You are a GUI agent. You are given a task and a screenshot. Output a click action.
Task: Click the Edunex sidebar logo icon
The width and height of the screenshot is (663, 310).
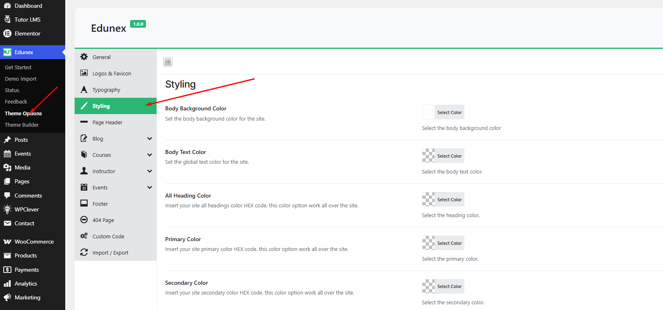tap(7, 52)
